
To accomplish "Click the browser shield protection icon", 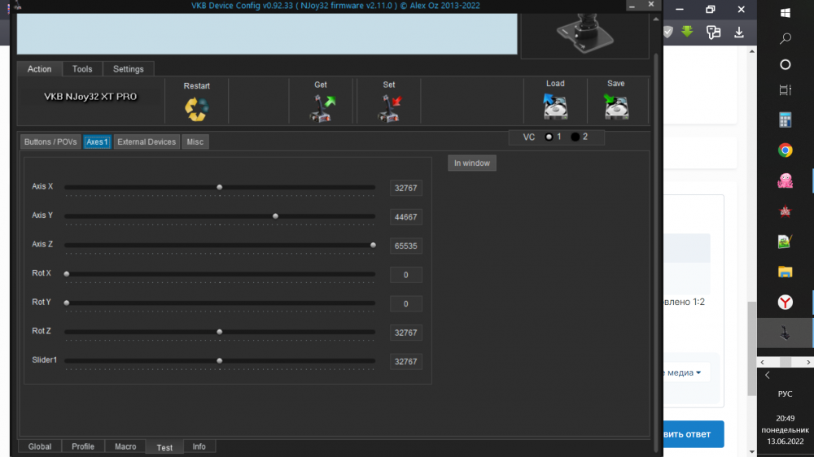I will 668,33.
